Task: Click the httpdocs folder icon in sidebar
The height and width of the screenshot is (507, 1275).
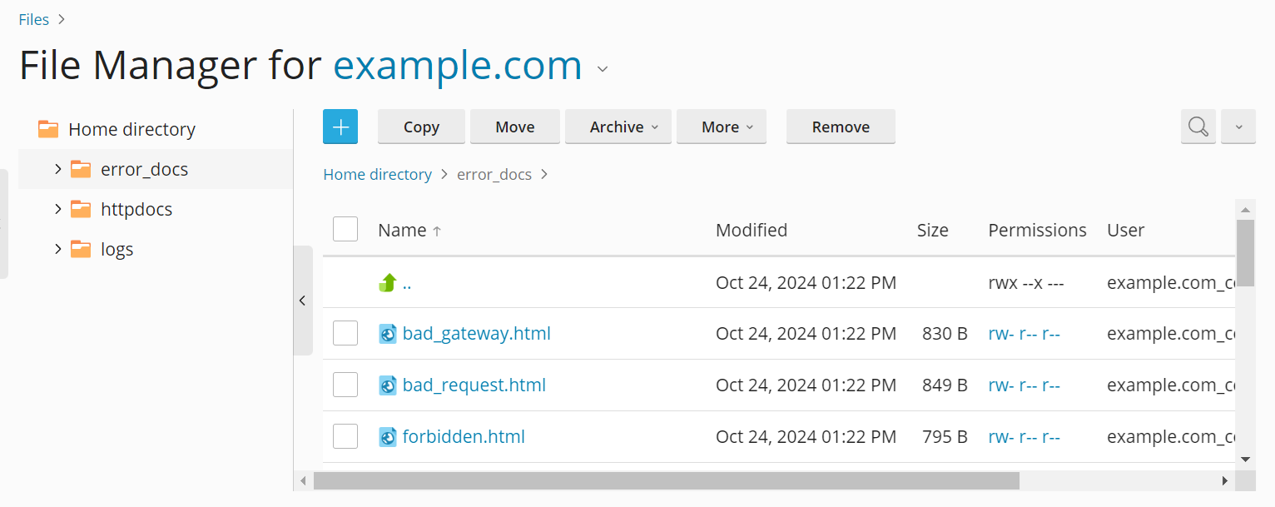Action: [81, 208]
